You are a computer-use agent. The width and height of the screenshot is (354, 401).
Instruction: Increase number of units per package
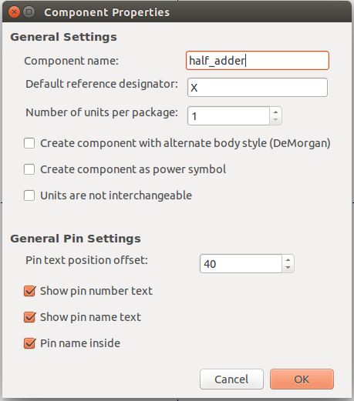pyautogui.click(x=275, y=112)
